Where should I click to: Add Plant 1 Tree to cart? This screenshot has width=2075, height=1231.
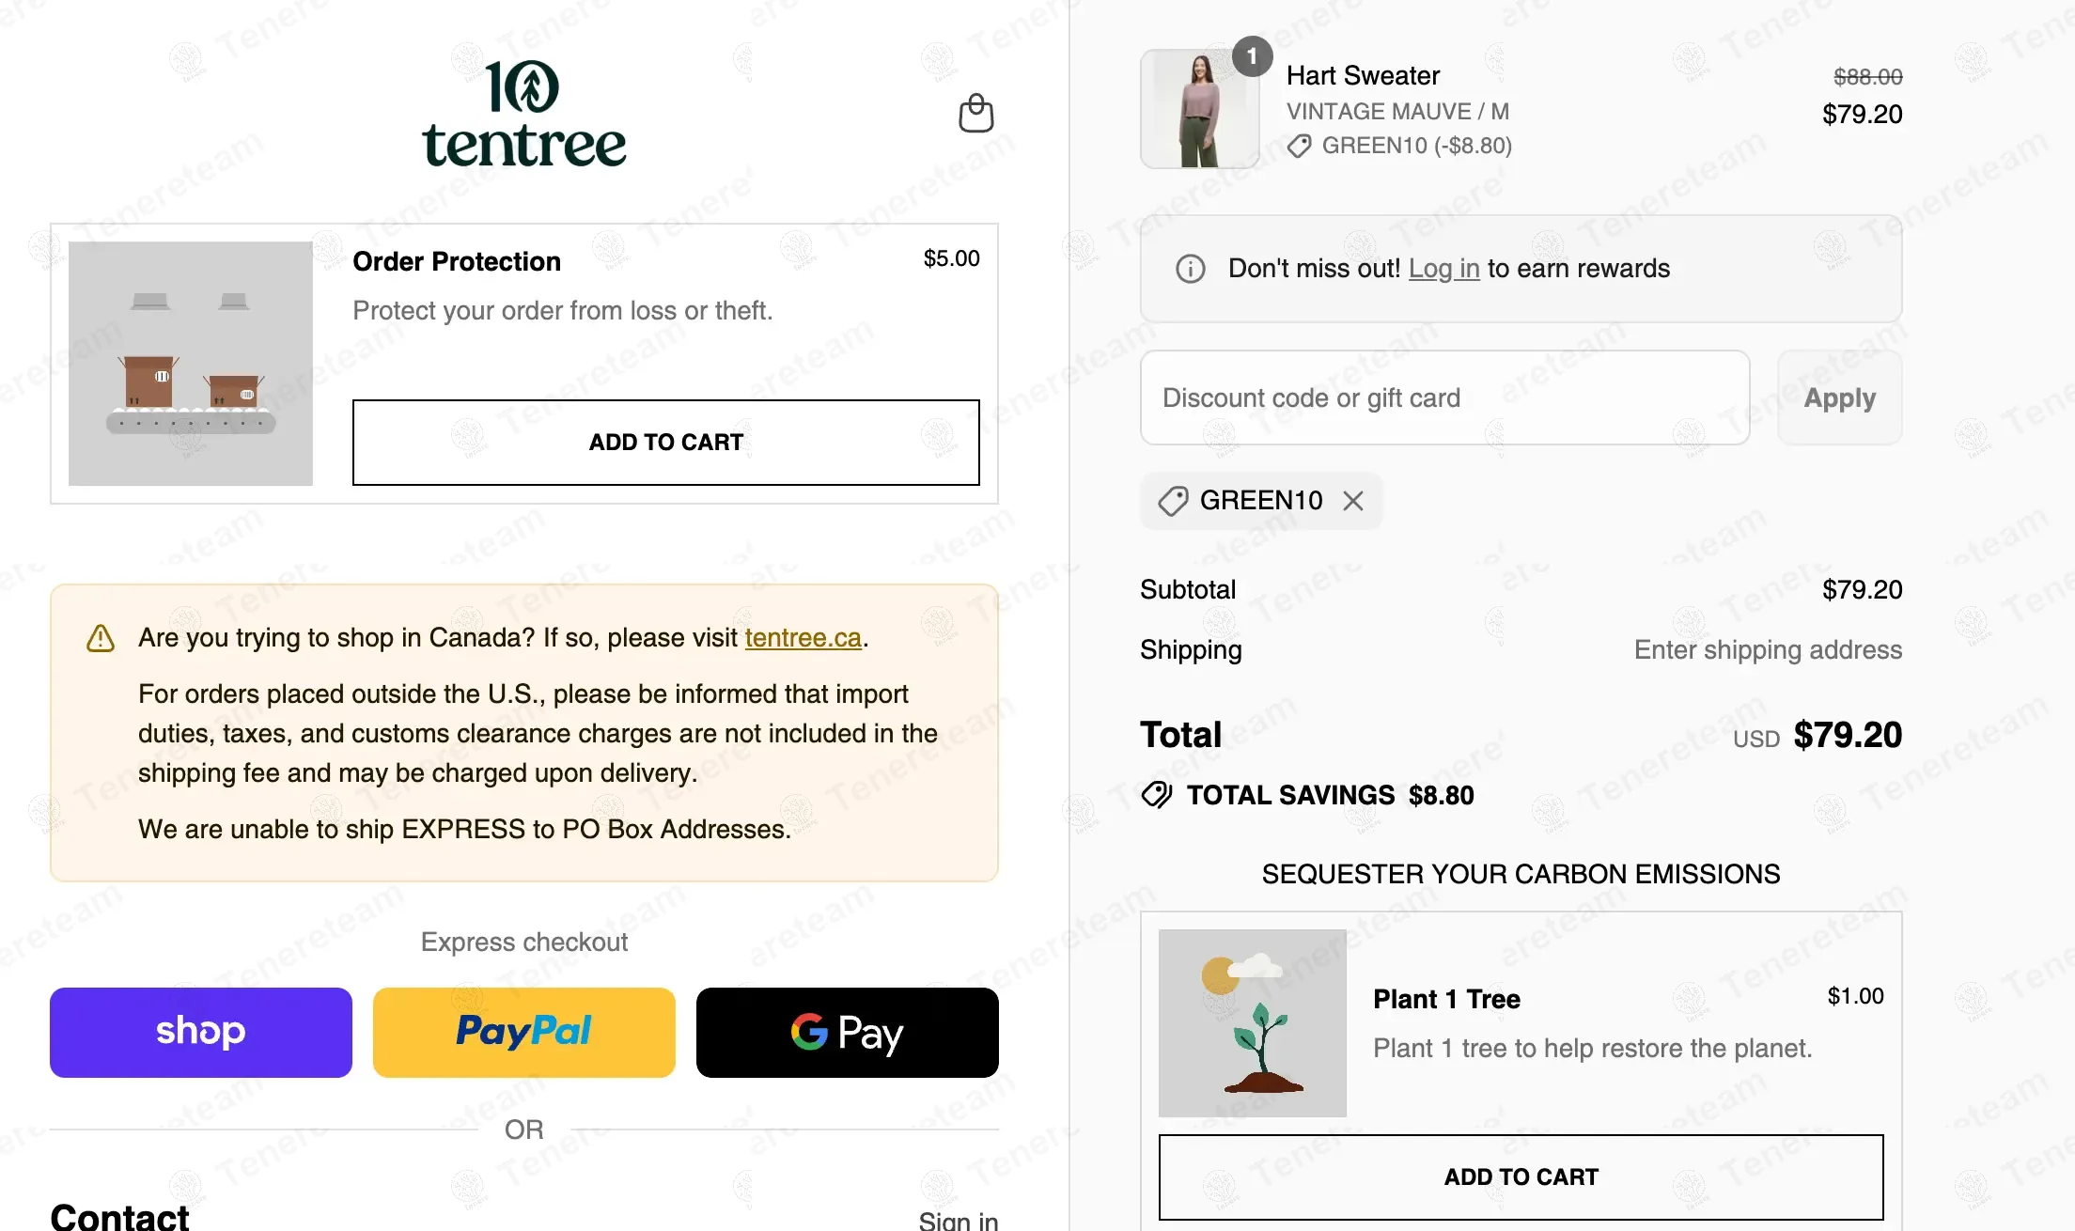tap(1521, 1177)
